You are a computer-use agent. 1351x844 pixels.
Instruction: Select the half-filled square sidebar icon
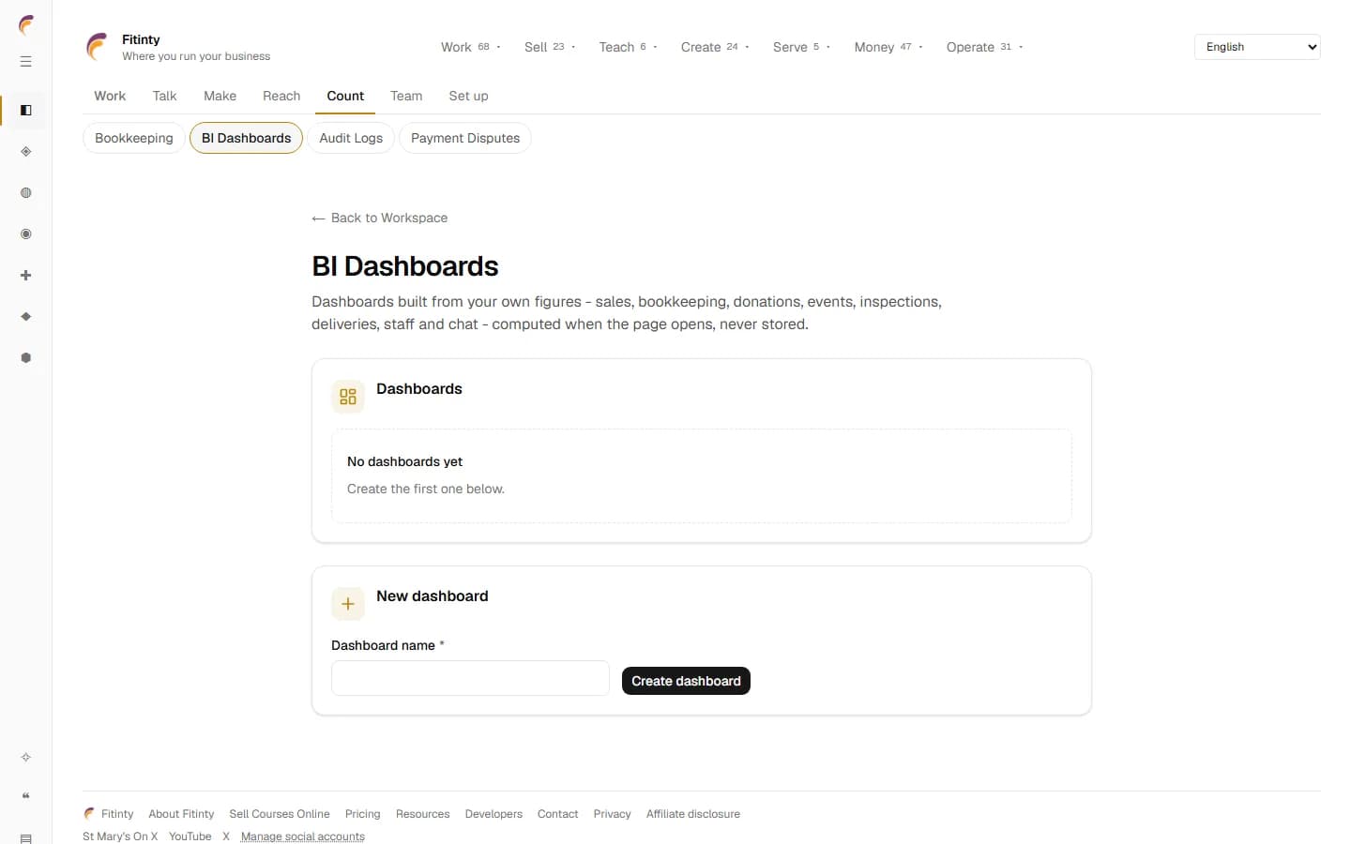coord(26,111)
